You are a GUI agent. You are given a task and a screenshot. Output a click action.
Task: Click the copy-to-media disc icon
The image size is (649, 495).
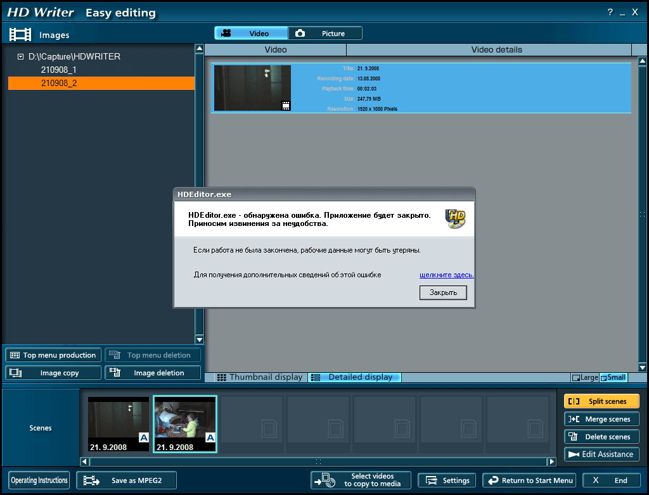[x=325, y=480]
